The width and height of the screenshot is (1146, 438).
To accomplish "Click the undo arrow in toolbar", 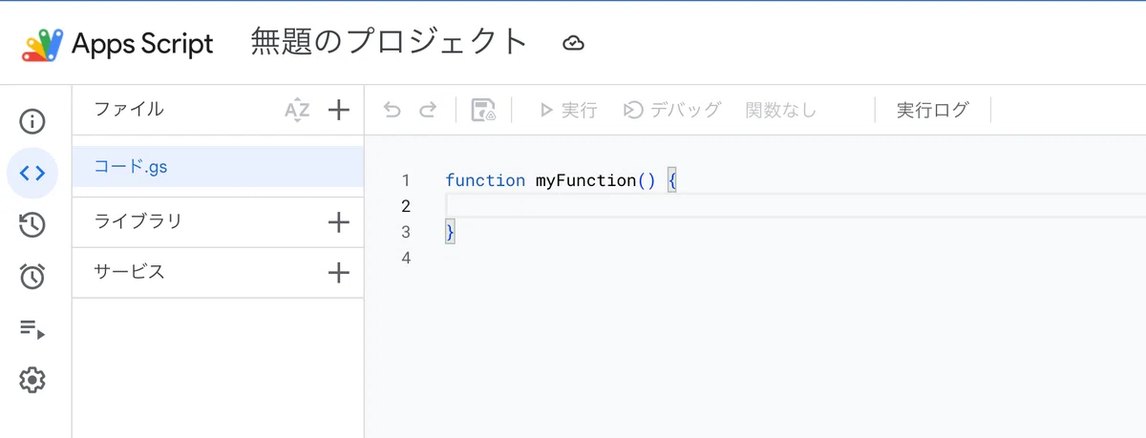I will [393, 110].
